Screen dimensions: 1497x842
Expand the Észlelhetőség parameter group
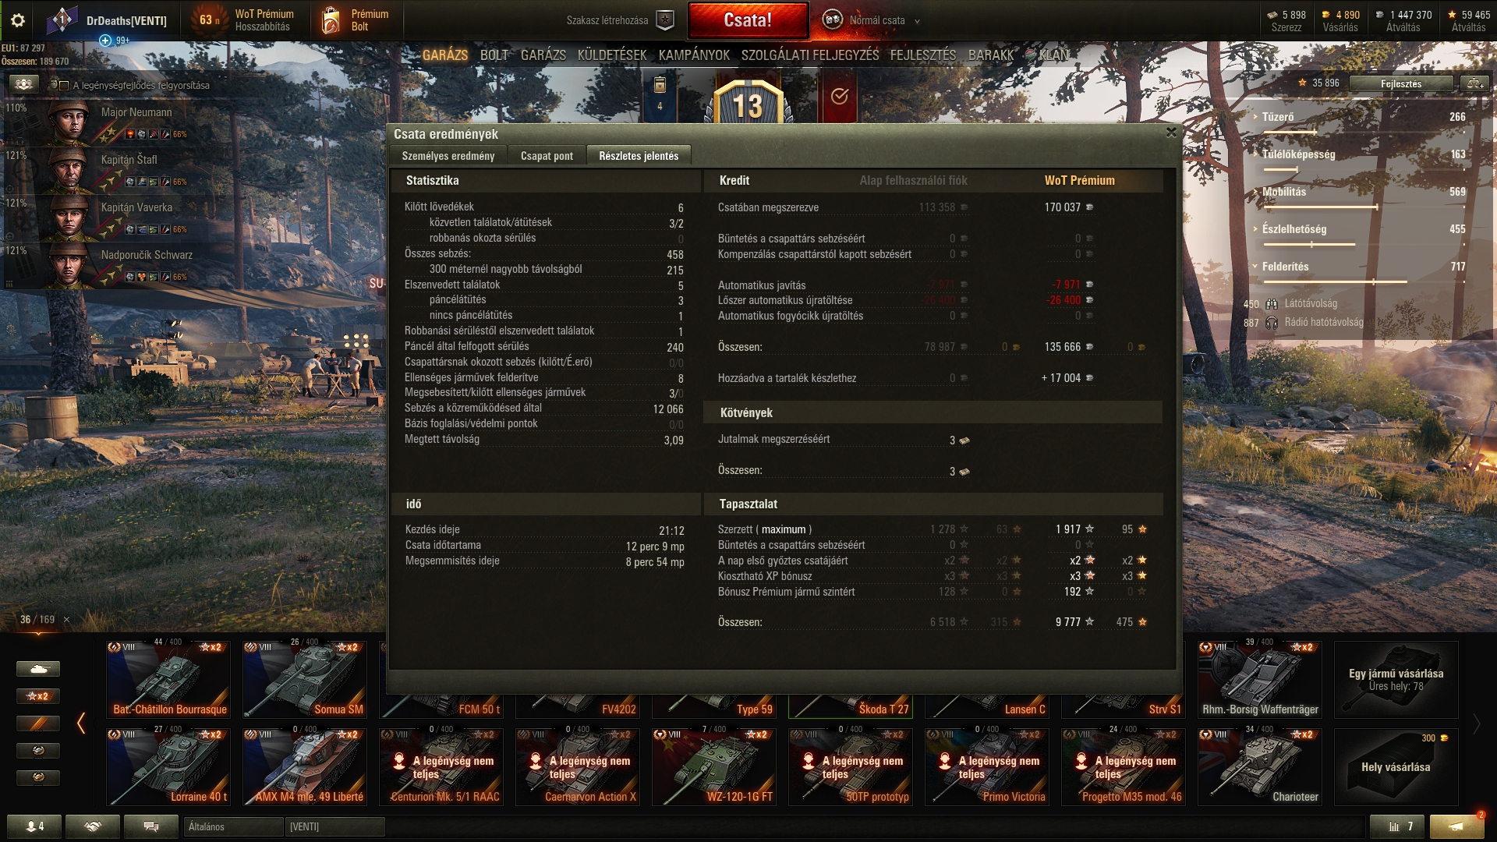coord(1255,229)
